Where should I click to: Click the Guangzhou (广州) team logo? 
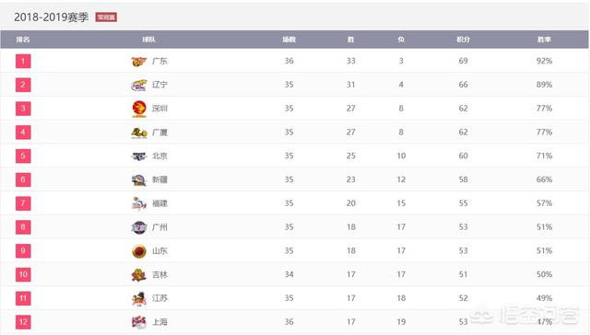(139, 227)
